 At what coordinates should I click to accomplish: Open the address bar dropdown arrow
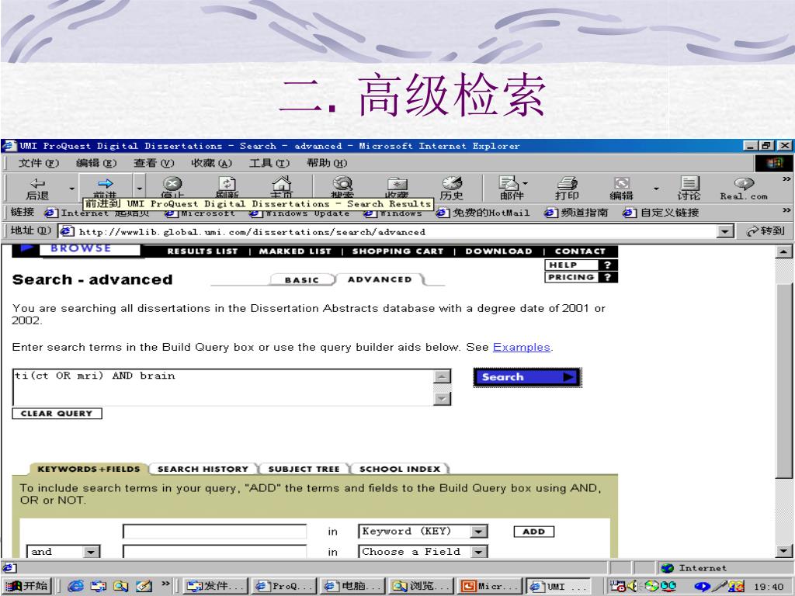[726, 231]
